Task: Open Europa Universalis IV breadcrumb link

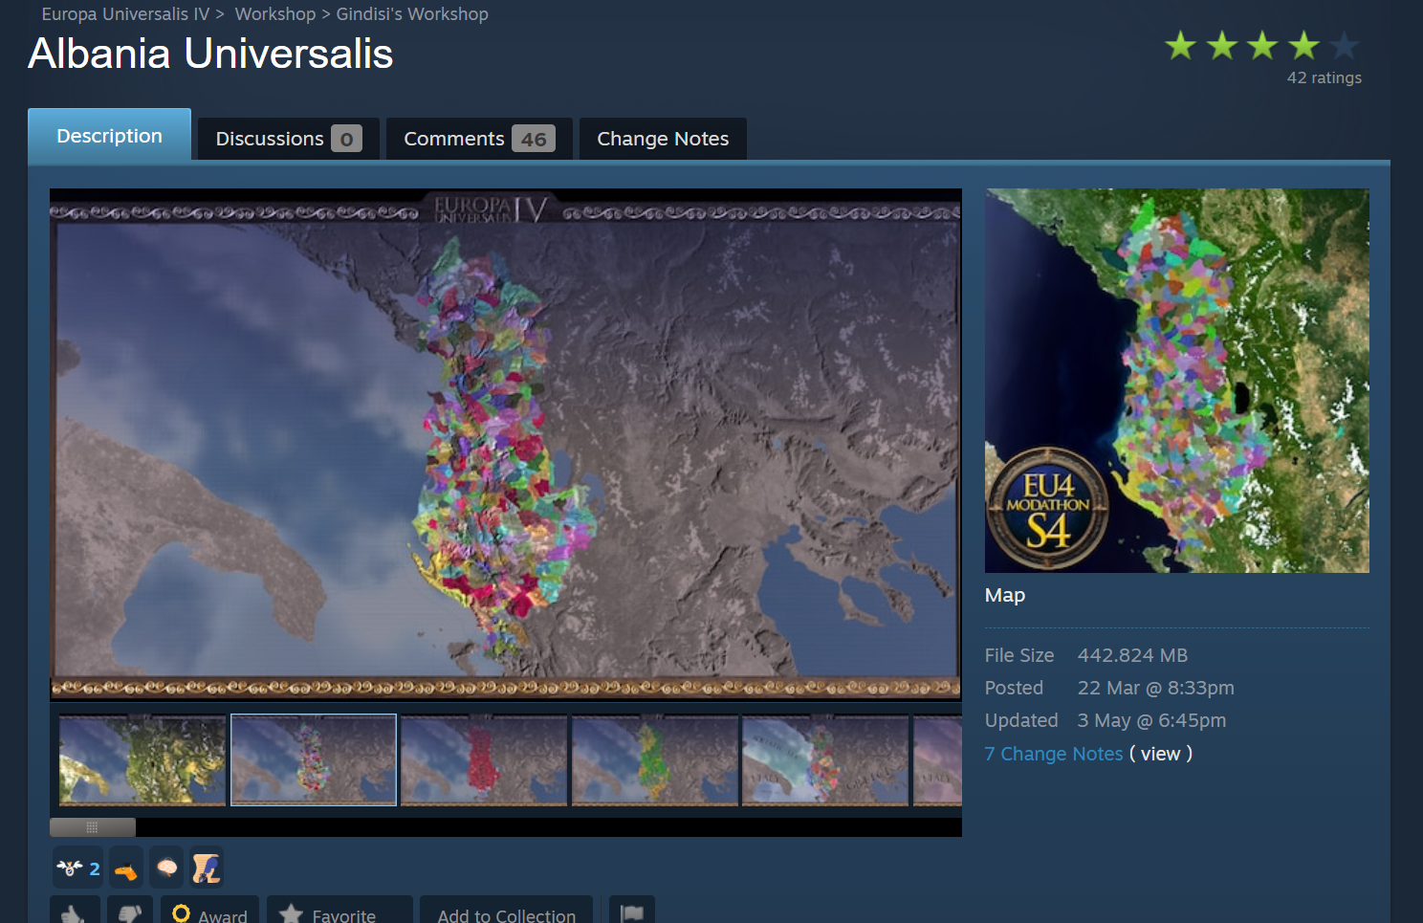Action: 125,14
